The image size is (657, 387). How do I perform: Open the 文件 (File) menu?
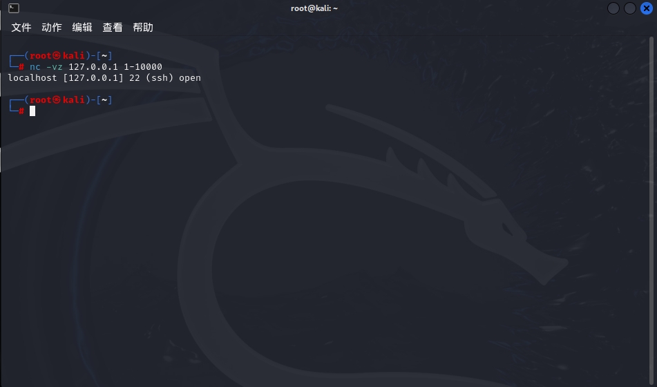pos(21,27)
